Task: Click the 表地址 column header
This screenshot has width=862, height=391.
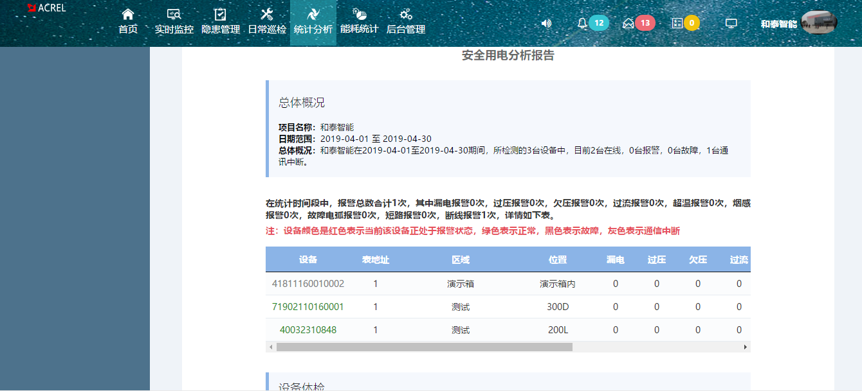Action: click(x=376, y=260)
